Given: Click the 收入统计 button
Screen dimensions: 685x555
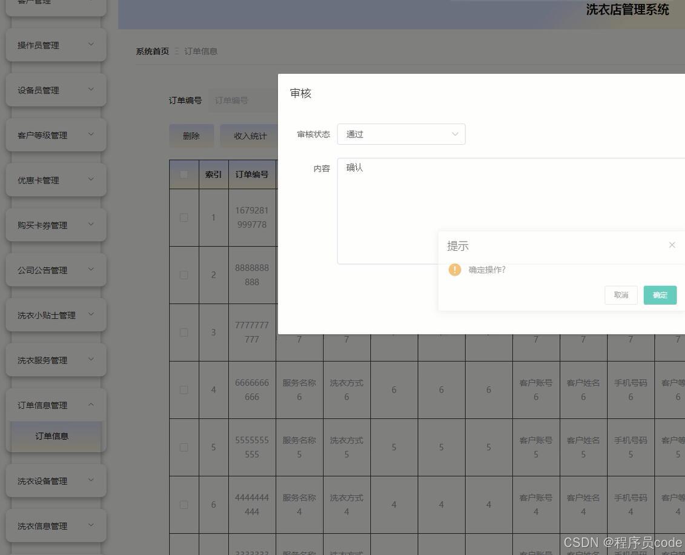Looking at the screenshot, I should tap(250, 136).
